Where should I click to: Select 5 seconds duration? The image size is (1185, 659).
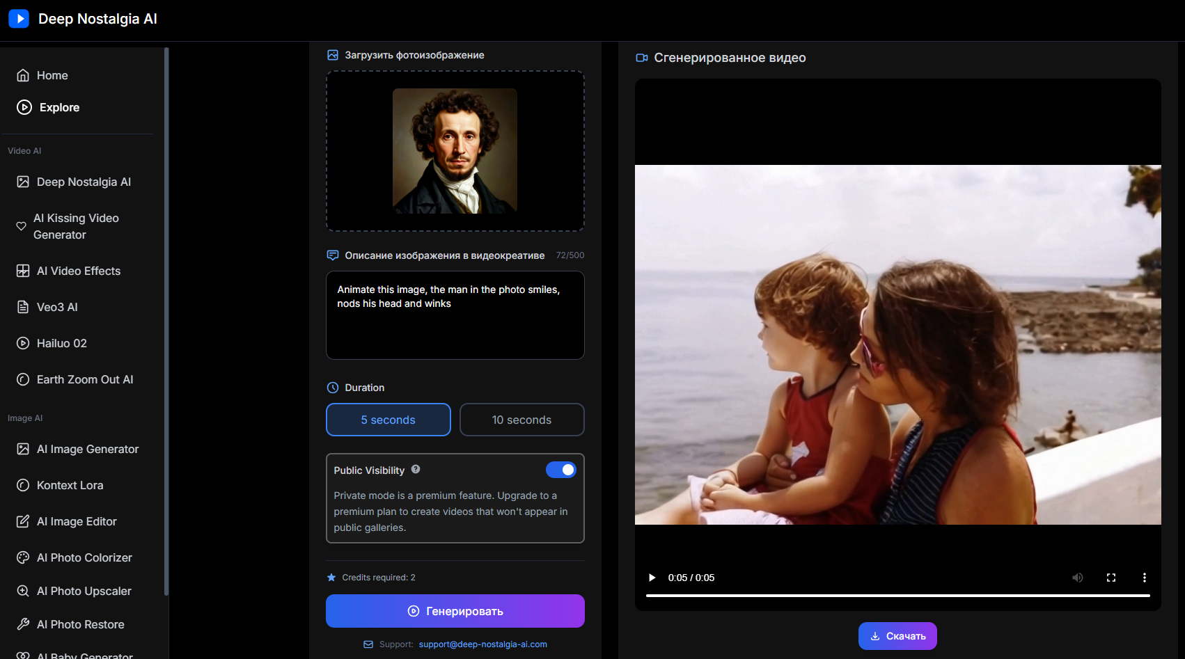388,420
